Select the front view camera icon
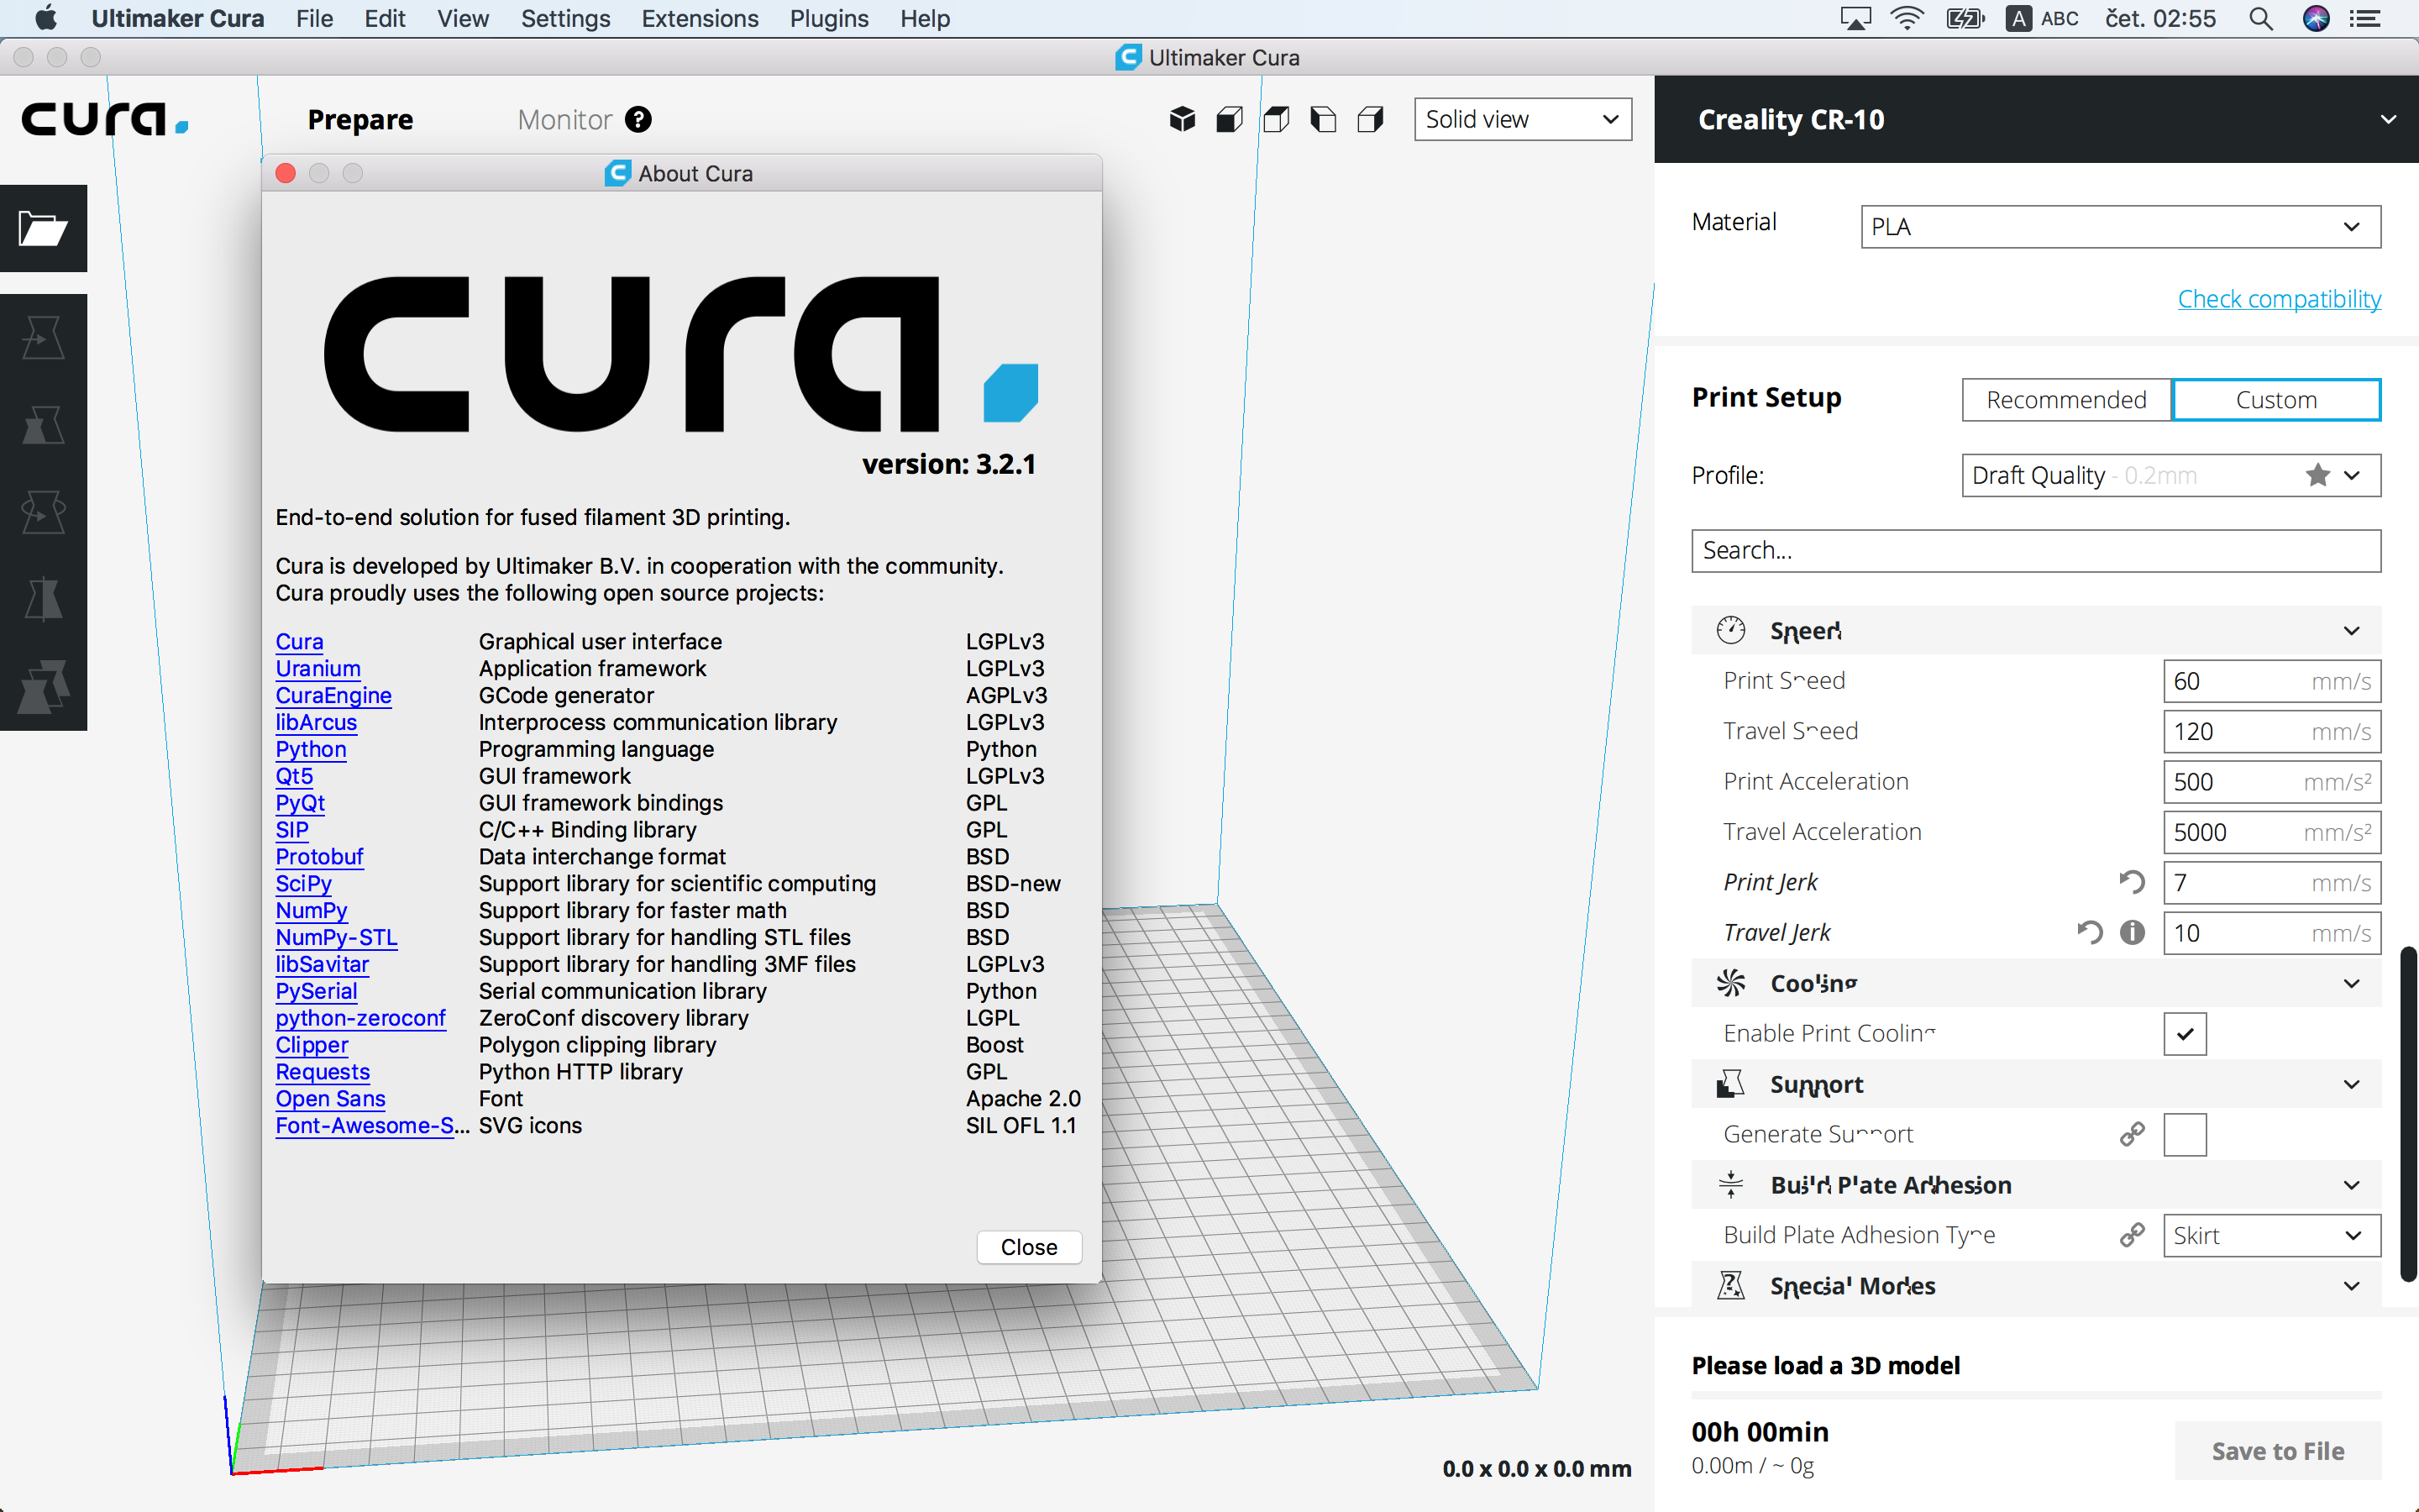Image resolution: width=2419 pixels, height=1512 pixels. tap(1230, 120)
